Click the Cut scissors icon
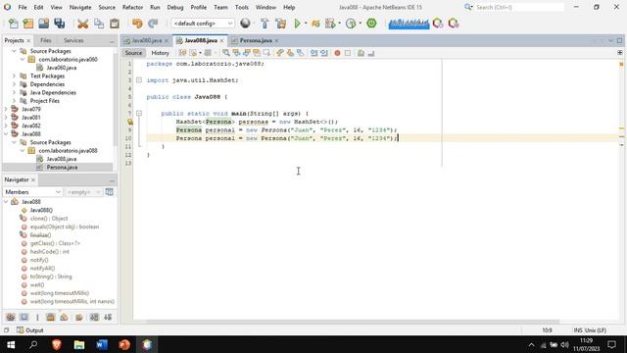 tap(82, 24)
